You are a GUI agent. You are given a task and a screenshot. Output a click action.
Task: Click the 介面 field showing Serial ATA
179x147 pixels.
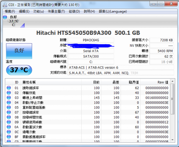(x=91, y=51)
